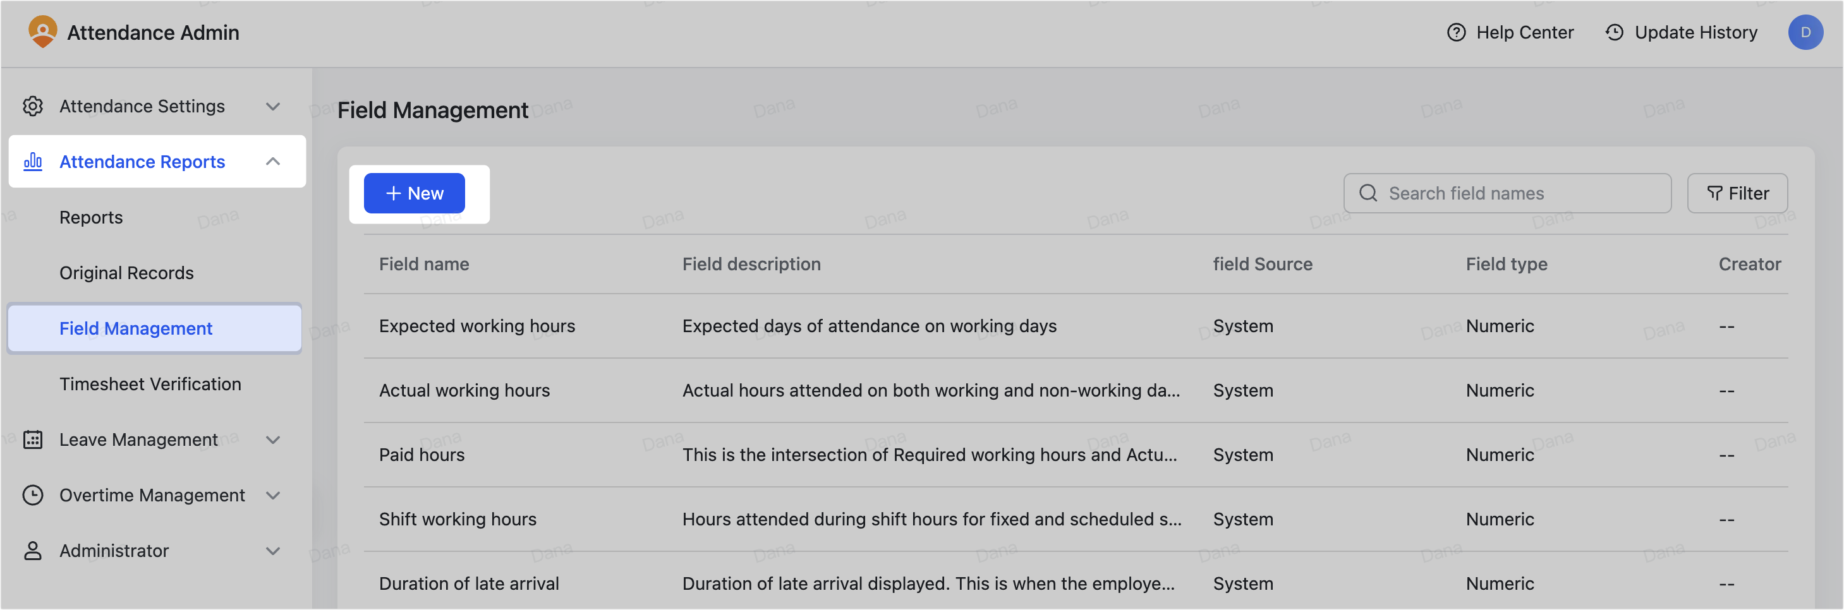Open the profile avatar menu
Screen dimensions: 1844x610
1807,32
